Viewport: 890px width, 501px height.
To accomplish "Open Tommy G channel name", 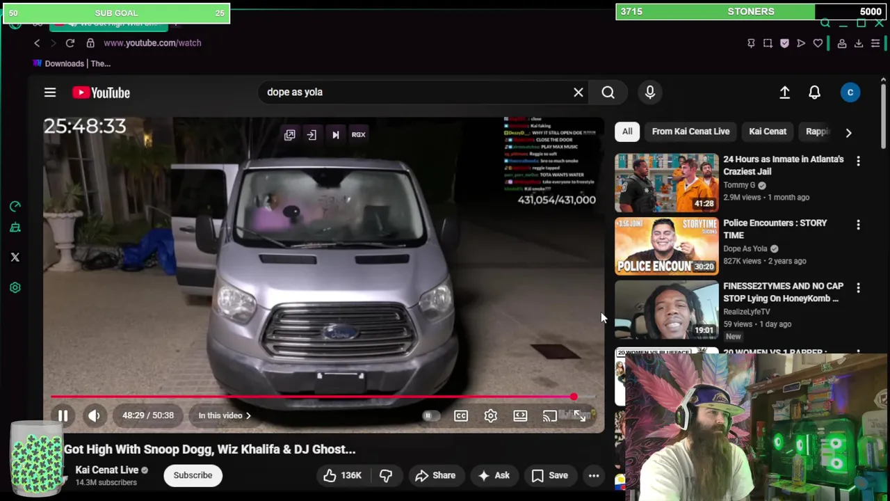I will click(739, 185).
